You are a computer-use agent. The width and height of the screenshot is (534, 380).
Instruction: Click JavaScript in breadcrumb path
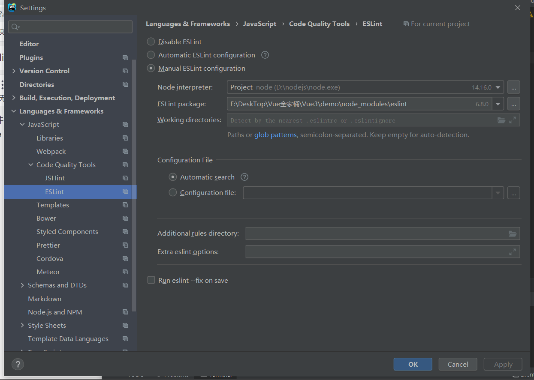[x=259, y=24]
